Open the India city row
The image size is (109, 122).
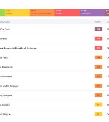54,58
